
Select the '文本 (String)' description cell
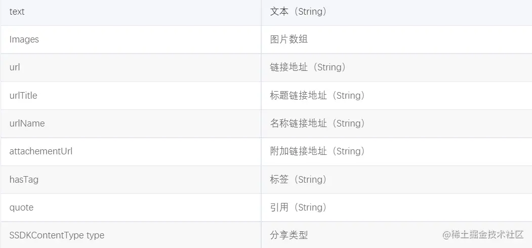coord(298,12)
